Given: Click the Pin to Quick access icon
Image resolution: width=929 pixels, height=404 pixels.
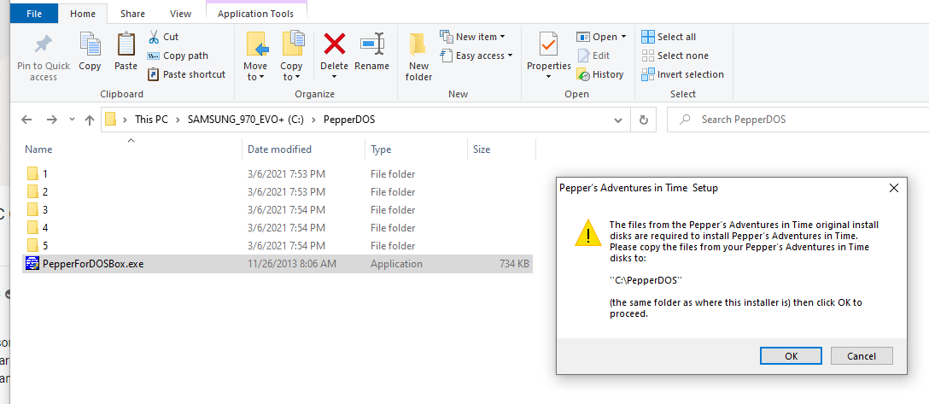Looking at the screenshot, I should pos(44,44).
